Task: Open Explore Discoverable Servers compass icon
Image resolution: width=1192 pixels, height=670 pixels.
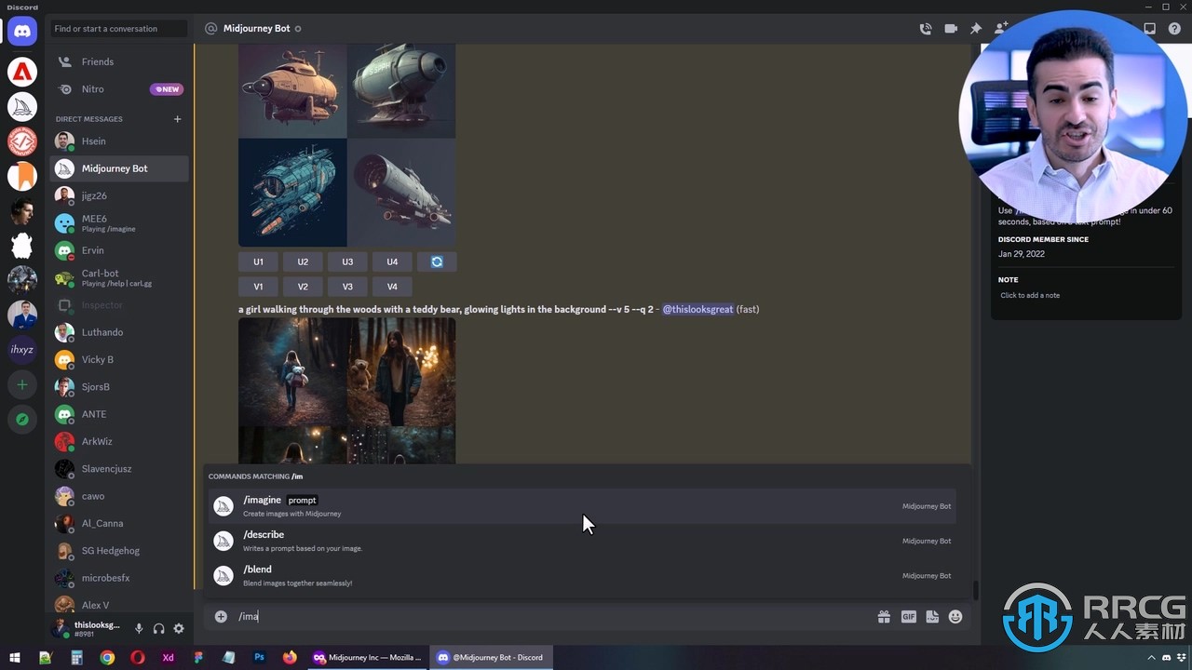Action: [22, 420]
